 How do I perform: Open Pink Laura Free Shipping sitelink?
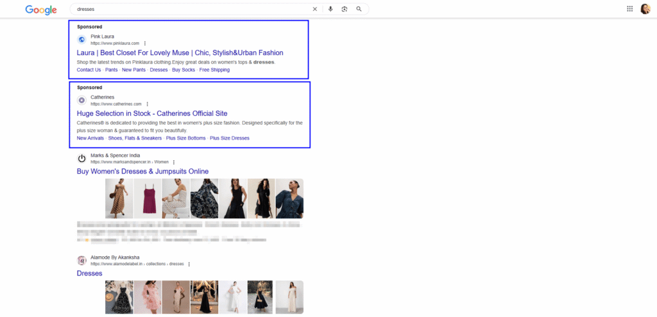pyautogui.click(x=214, y=70)
